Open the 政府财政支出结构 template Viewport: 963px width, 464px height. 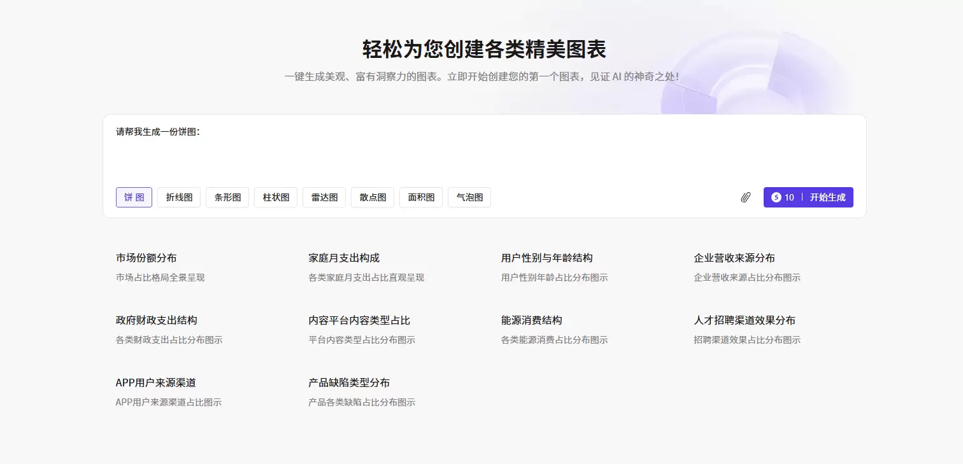pyautogui.click(x=169, y=330)
